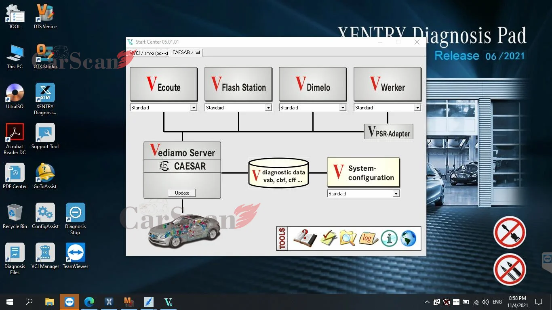This screenshot has width=552, height=310.
Task: Open the folder search magnifier tool
Action: [x=348, y=238]
